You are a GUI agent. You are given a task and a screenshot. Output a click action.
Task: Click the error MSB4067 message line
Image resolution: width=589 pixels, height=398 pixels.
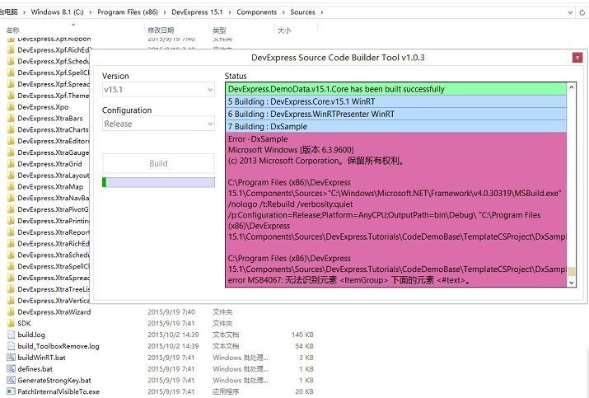click(349, 280)
